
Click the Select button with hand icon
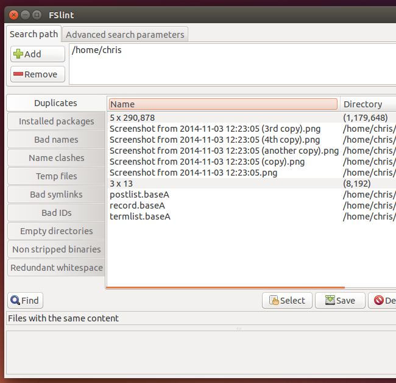pyautogui.click(x=287, y=301)
